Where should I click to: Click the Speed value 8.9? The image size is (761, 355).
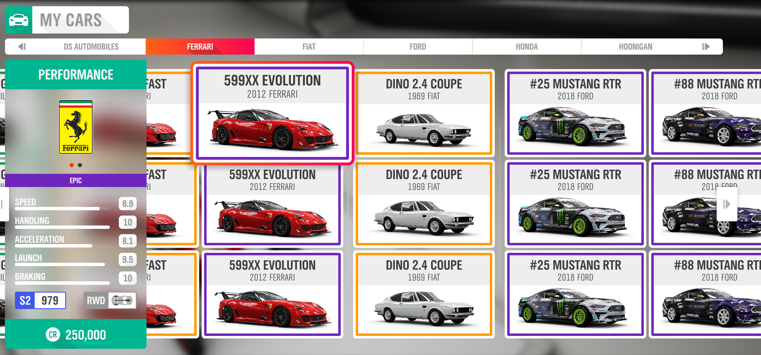[128, 204]
